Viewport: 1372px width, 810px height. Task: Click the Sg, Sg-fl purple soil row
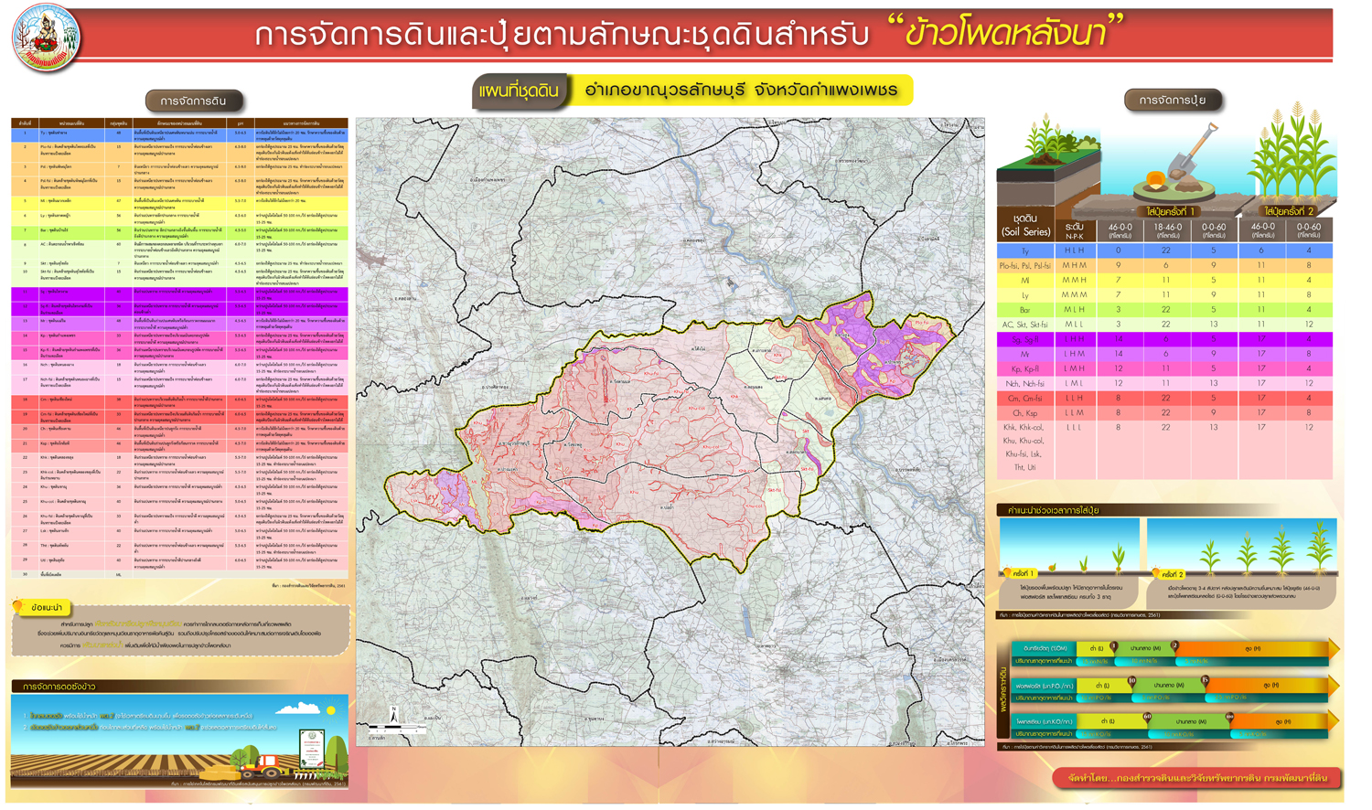pos(1164,339)
